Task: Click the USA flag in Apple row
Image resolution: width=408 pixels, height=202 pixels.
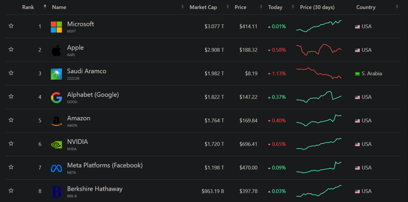Action: (357, 50)
